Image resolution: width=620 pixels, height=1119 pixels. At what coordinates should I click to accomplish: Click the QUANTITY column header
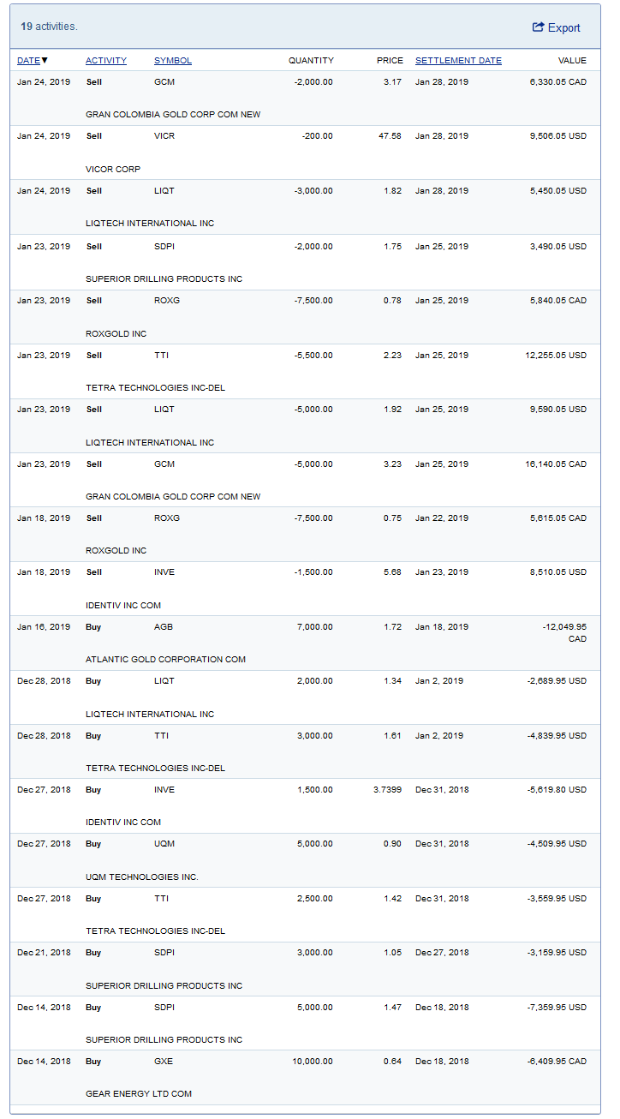311,61
